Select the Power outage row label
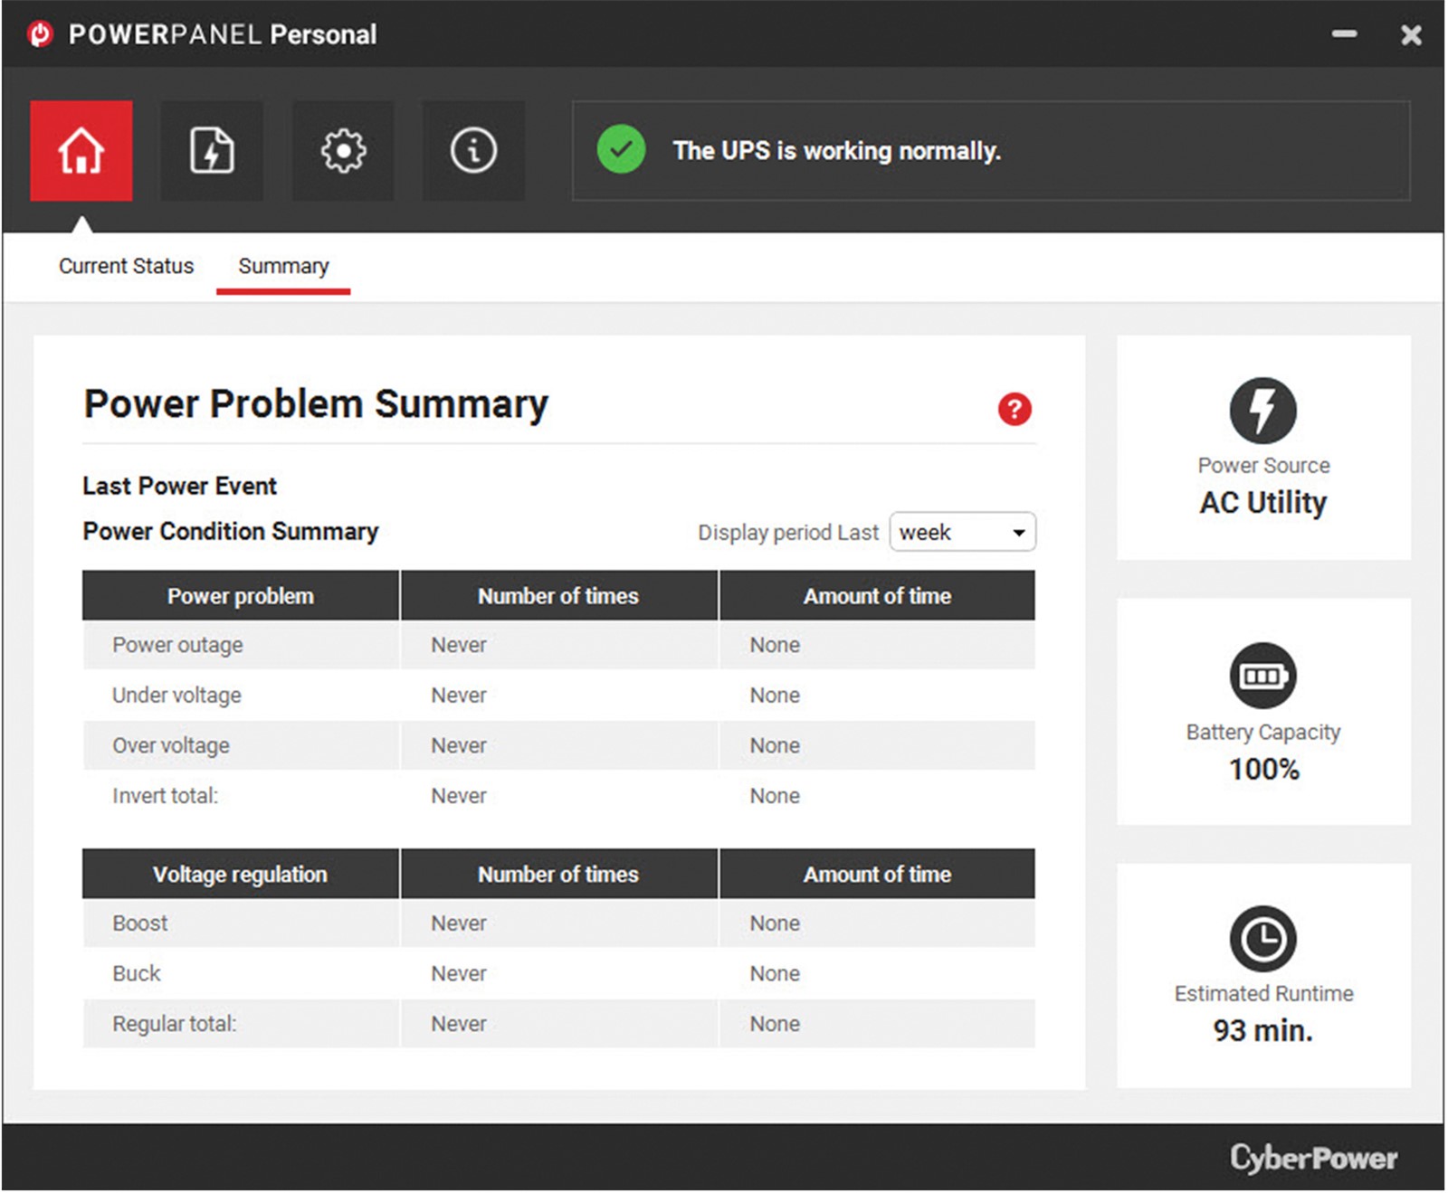 177,645
